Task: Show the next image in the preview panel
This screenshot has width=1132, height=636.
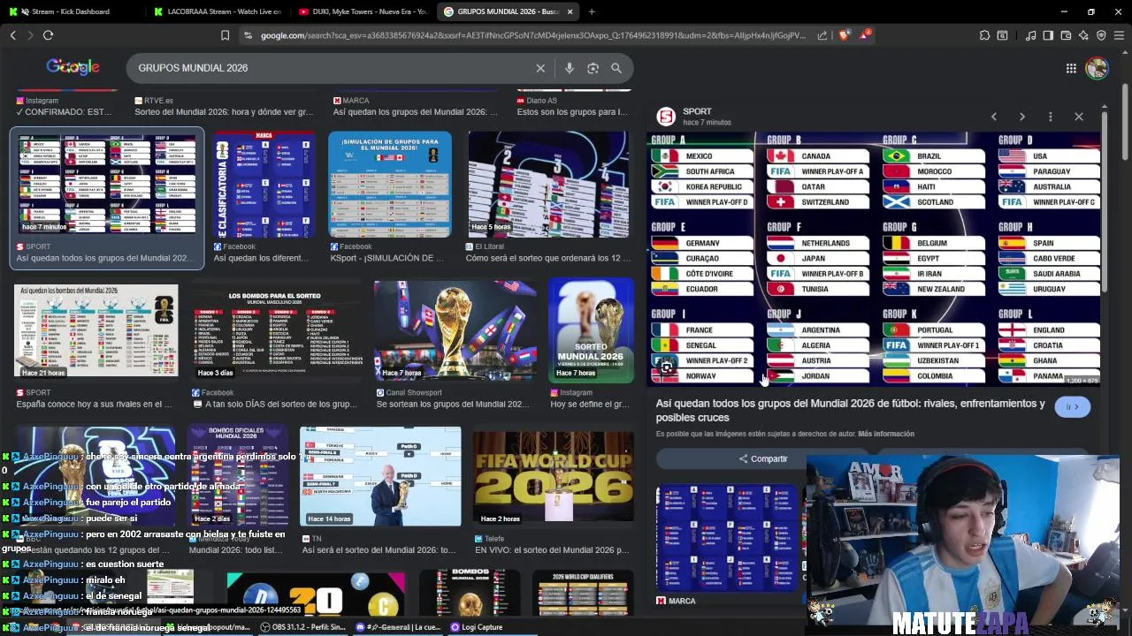Action: pyautogui.click(x=1021, y=117)
